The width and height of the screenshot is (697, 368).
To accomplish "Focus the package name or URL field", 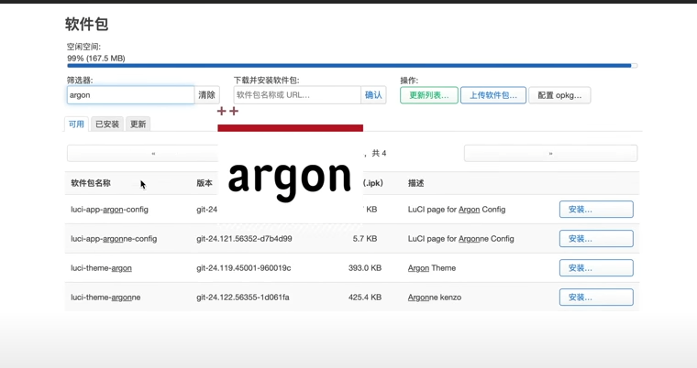I will coord(297,95).
